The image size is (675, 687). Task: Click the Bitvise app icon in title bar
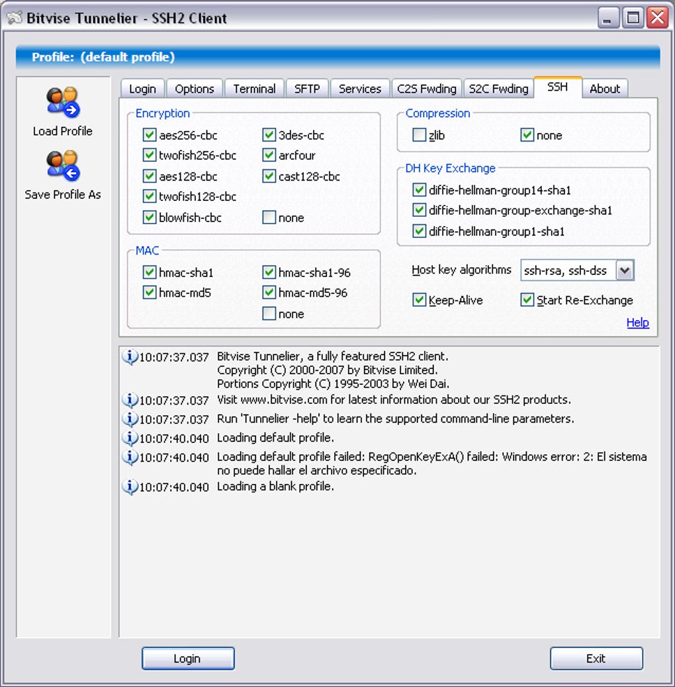[x=15, y=18]
